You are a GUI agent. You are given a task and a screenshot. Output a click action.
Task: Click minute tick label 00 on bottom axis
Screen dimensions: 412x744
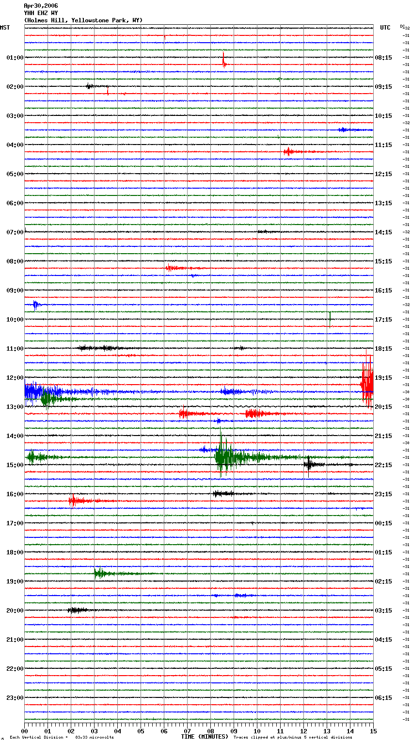tap(25, 730)
